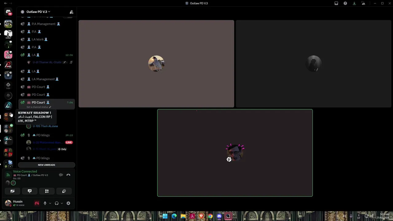Join PD Wings channel showing 39:15
Viewport: 393px width, 221px height.
(x=46, y=135)
